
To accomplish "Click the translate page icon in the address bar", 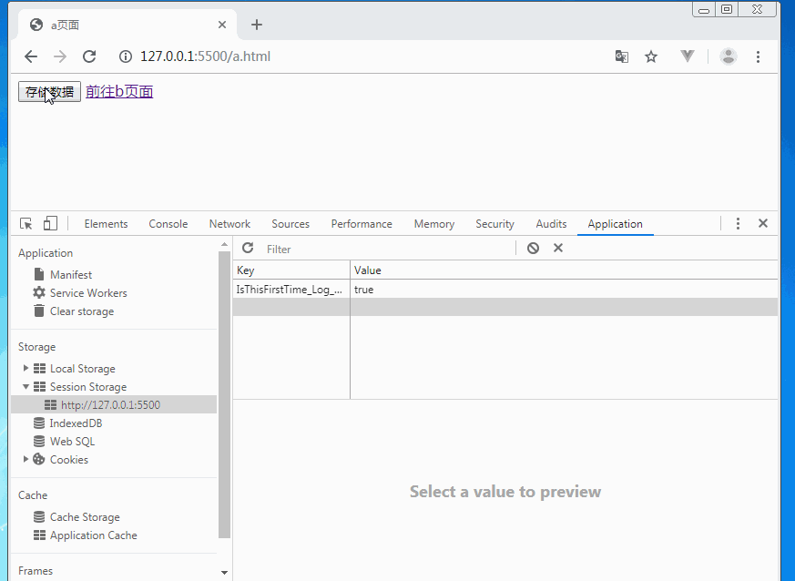I will (x=622, y=56).
